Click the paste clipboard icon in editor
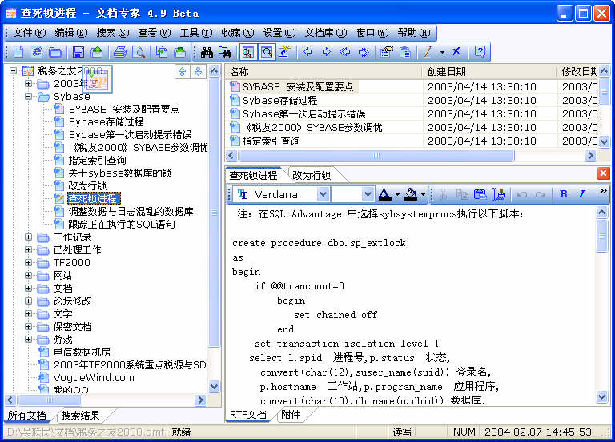The image size is (615, 442). coord(480,194)
